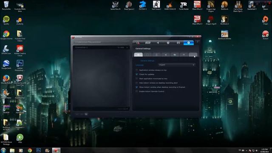
Task: Click the Action! taskbar button
Action: click(x=56, y=150)
